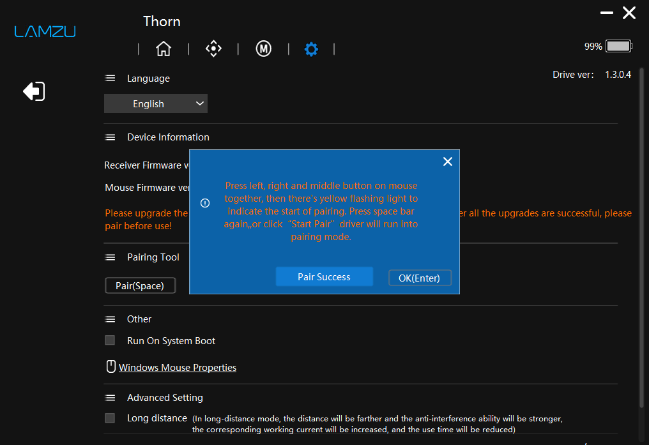Click the orange pairing instructions in the dialog
The image size is (649, 445).
tap(321, 211)
